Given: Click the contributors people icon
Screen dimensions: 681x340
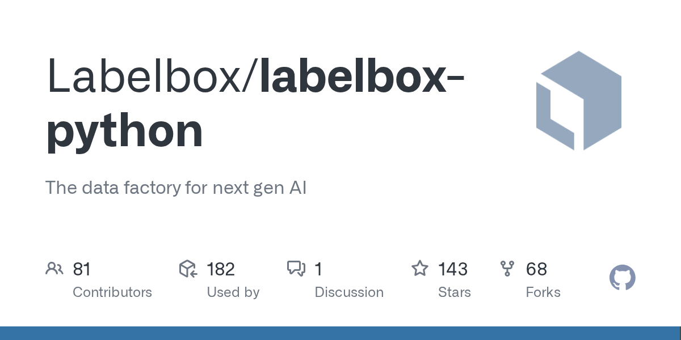Looking at the screenshot, I should pyautogui.click(x=54, y=269).
